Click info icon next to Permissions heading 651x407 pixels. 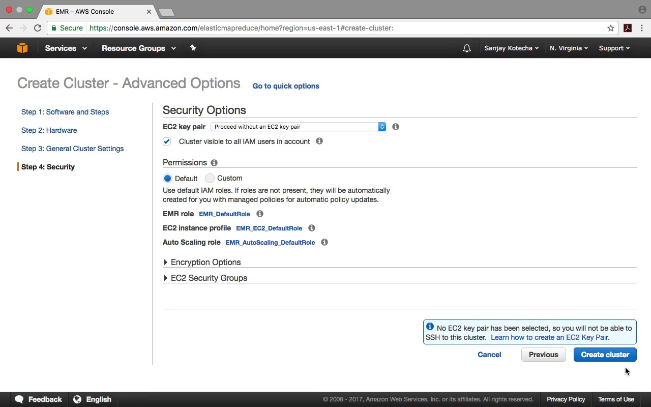click(214, 163)
